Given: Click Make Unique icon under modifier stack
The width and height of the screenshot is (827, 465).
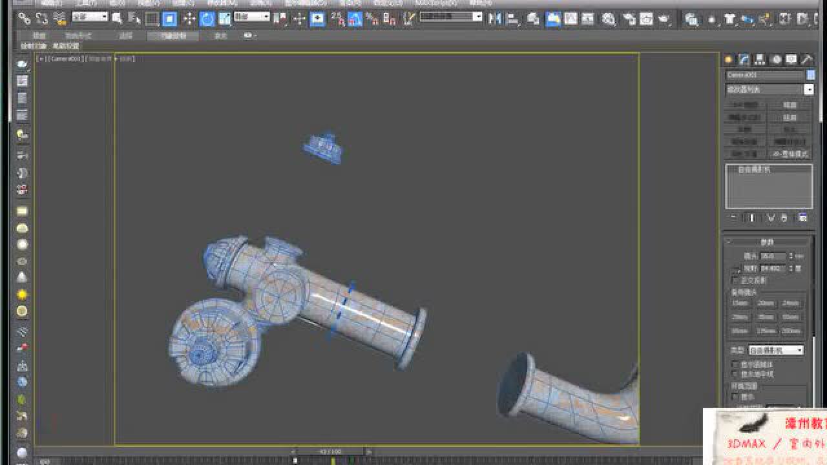Looking at the screenshot, I should pos(771,217).
